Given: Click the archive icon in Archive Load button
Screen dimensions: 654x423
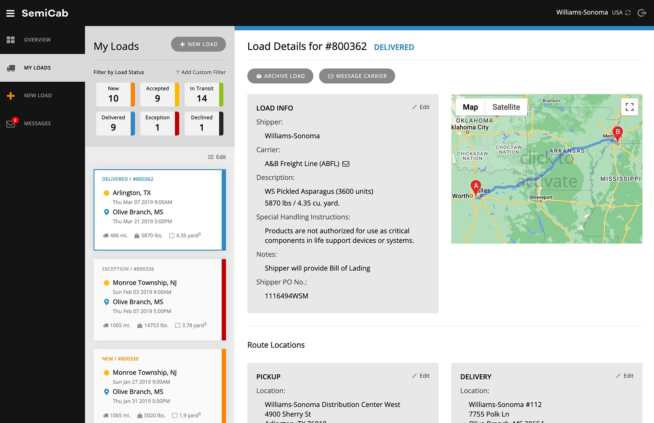Looking at the screenshot, I should pyautogui.click(x=259, y=76).
